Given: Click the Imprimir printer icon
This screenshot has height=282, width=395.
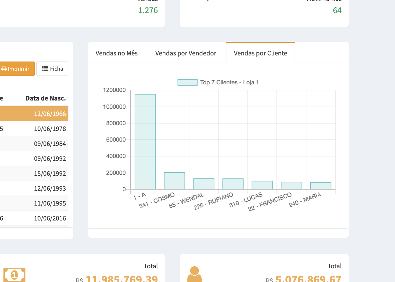Looking at the screenshot, I should pos(4,69).
